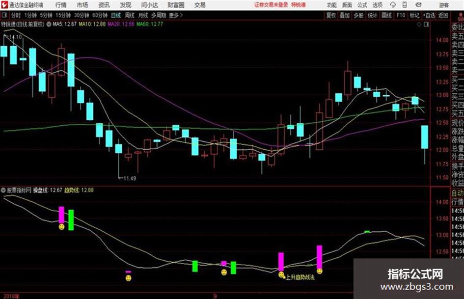This screenshot has width=464, height=299.
Task: Expand the 更多 > periods list
Action: pos(176,15)
